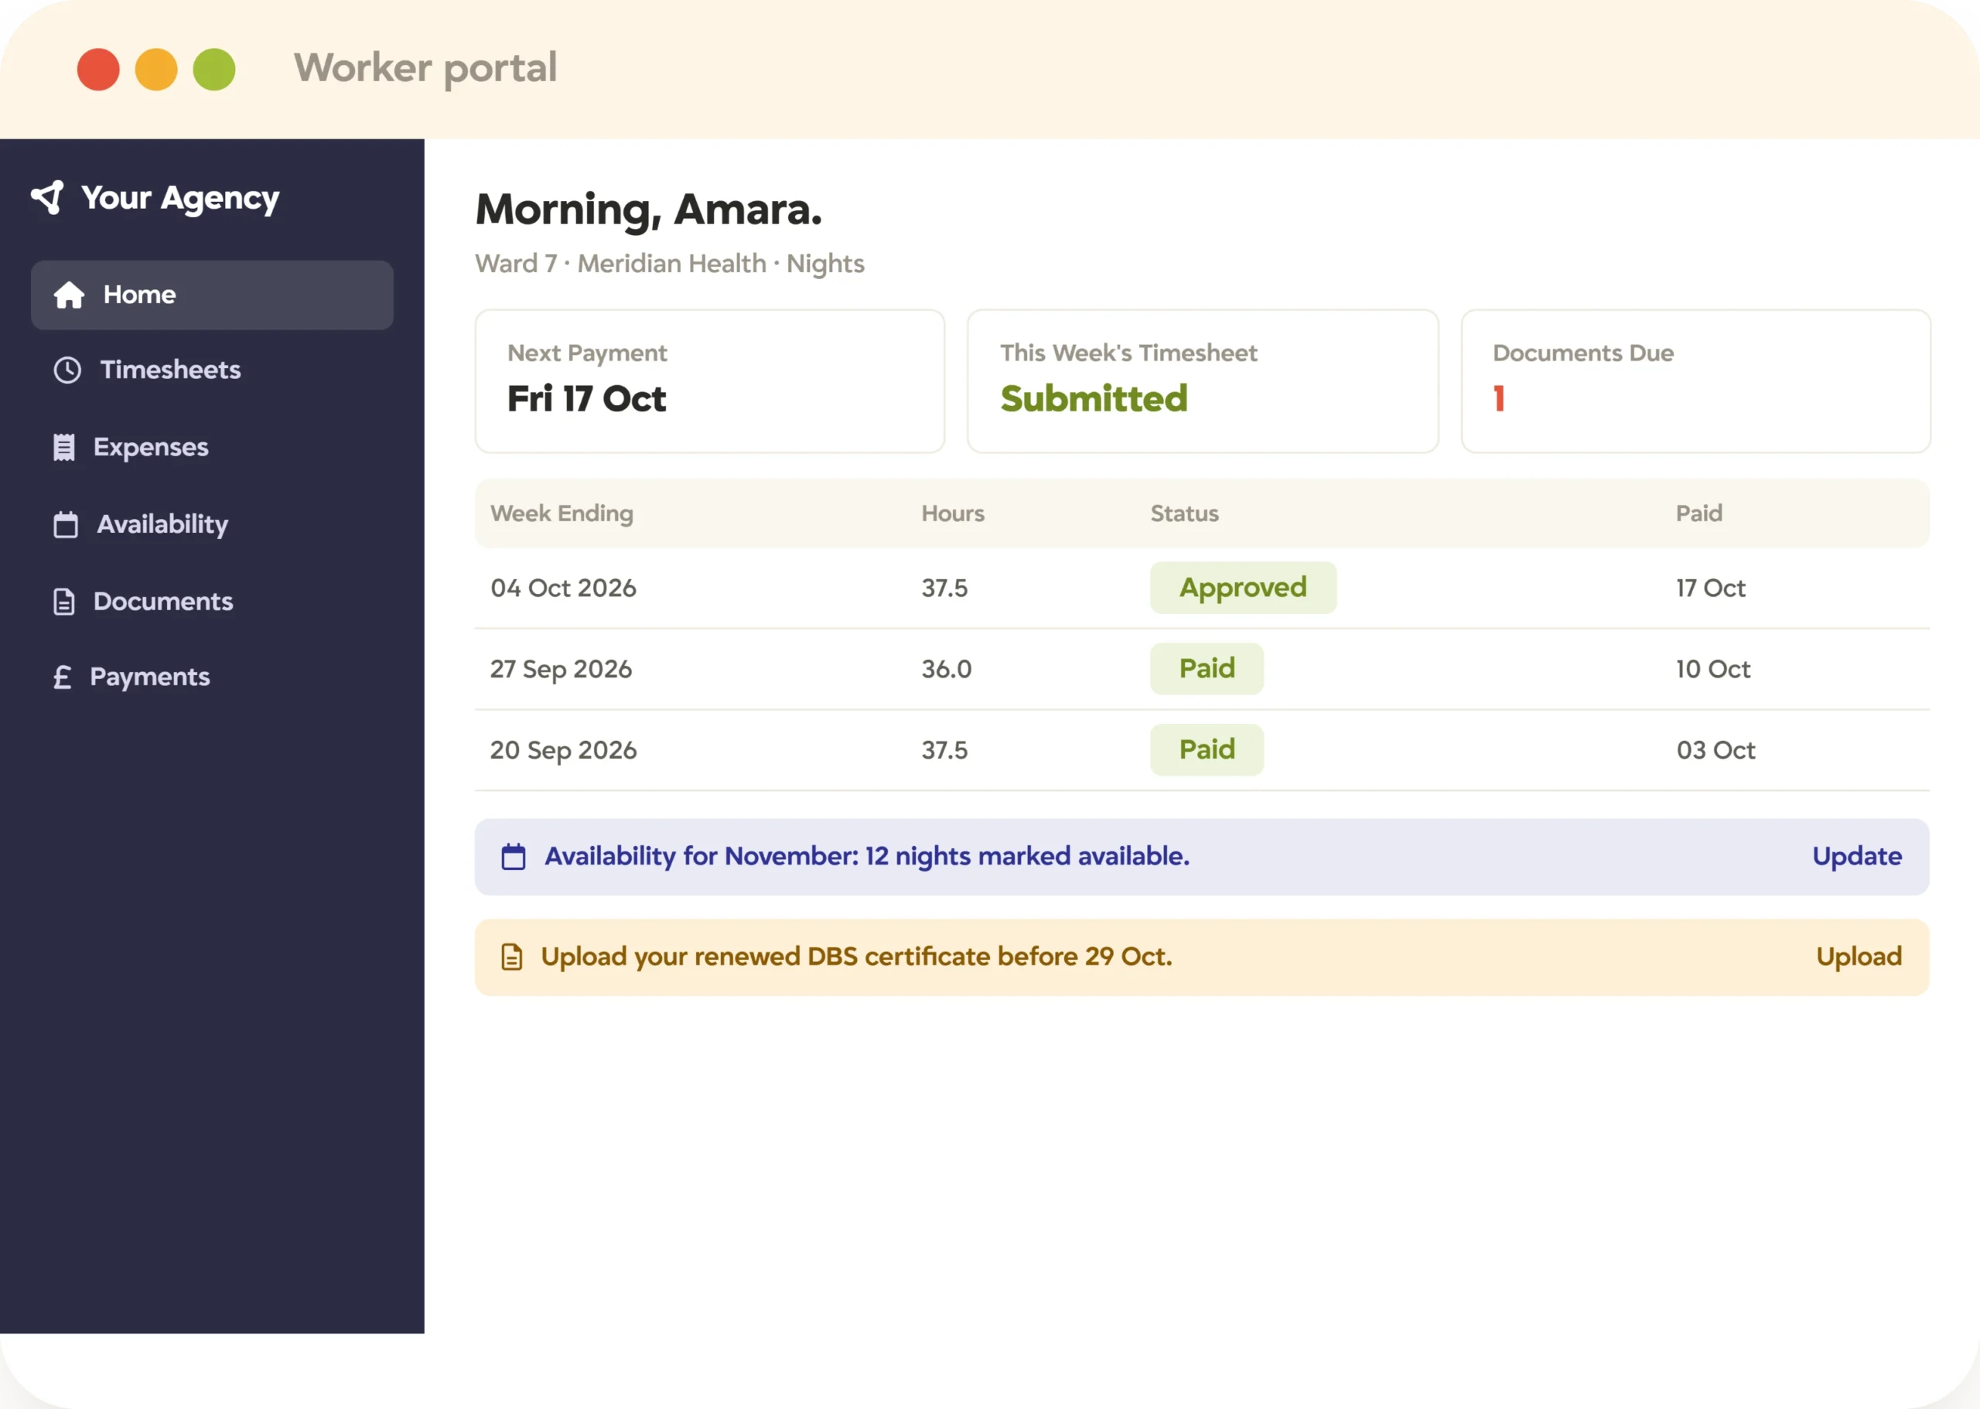Screen dimensions: 1980x1409
Task: Select the 27 Sep 2026 week ending cell
Action: pos(562,669)
